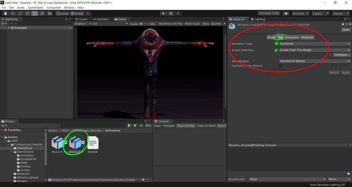The image size is (352, 187).
Task: Switch to the Lighting tab
Action: [x=258, y=19]
